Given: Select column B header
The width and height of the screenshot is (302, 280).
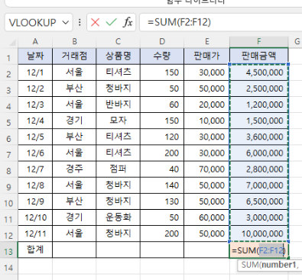Looking at the screenshot, I should pyautogui.click(x=74, y=41).
